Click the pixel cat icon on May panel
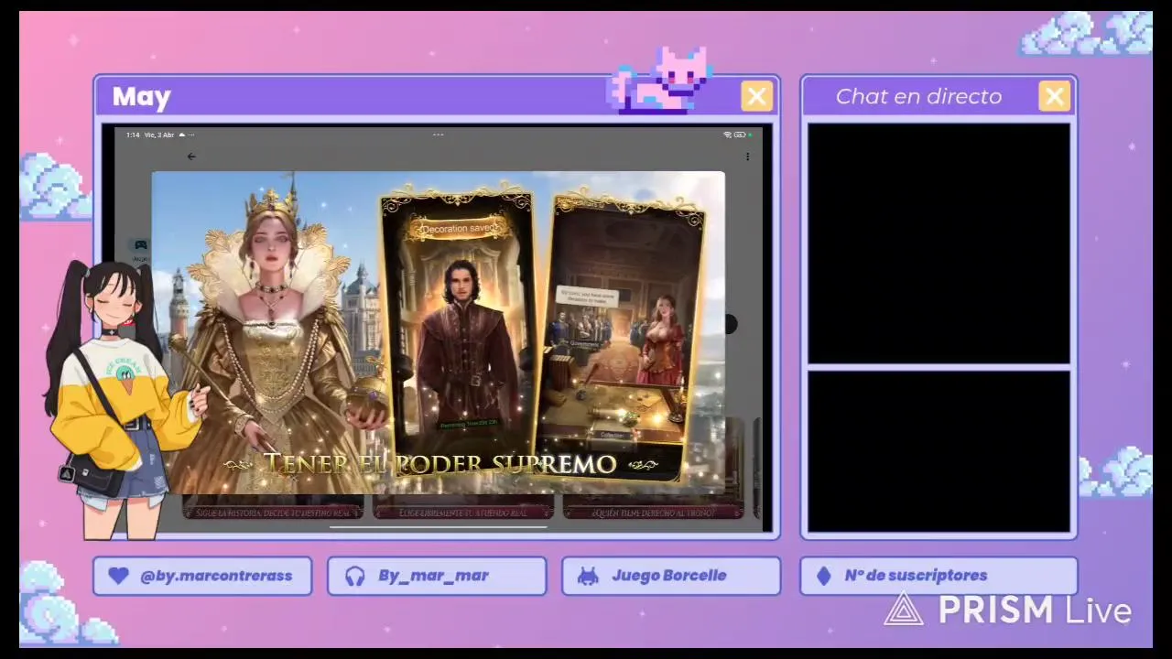1172x659 pixels. coord(661,79)
